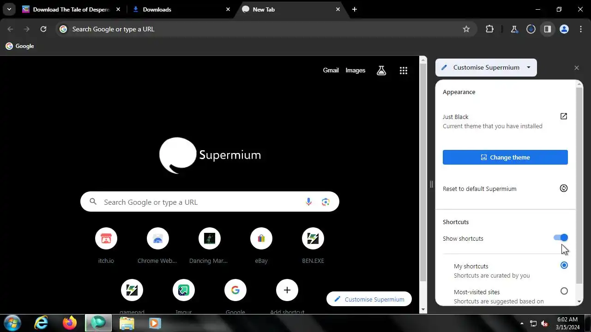Open the itch.io shortcut tile
Viewport: 591px width, 332px height.
point(106,238)
